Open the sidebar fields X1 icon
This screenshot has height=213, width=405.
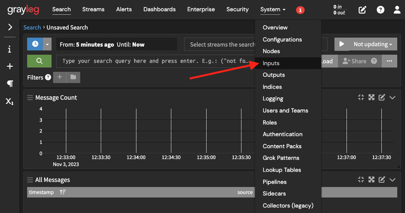point(10,101)
